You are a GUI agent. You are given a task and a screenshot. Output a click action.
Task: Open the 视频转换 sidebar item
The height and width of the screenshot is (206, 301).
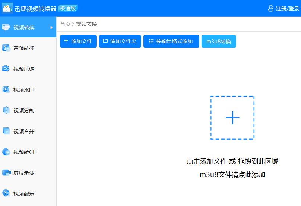coord(28,27)
